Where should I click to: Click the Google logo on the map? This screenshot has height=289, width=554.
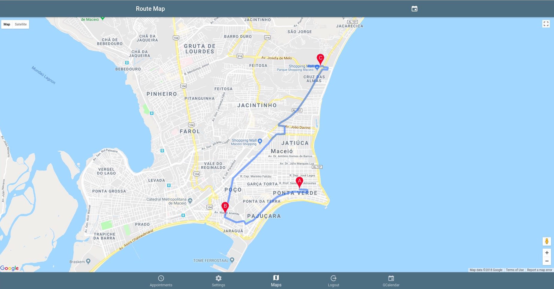(x=10, y=268)
